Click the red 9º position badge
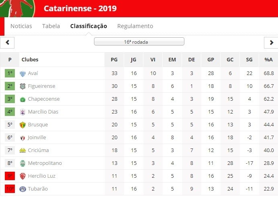 coord(10,176)
